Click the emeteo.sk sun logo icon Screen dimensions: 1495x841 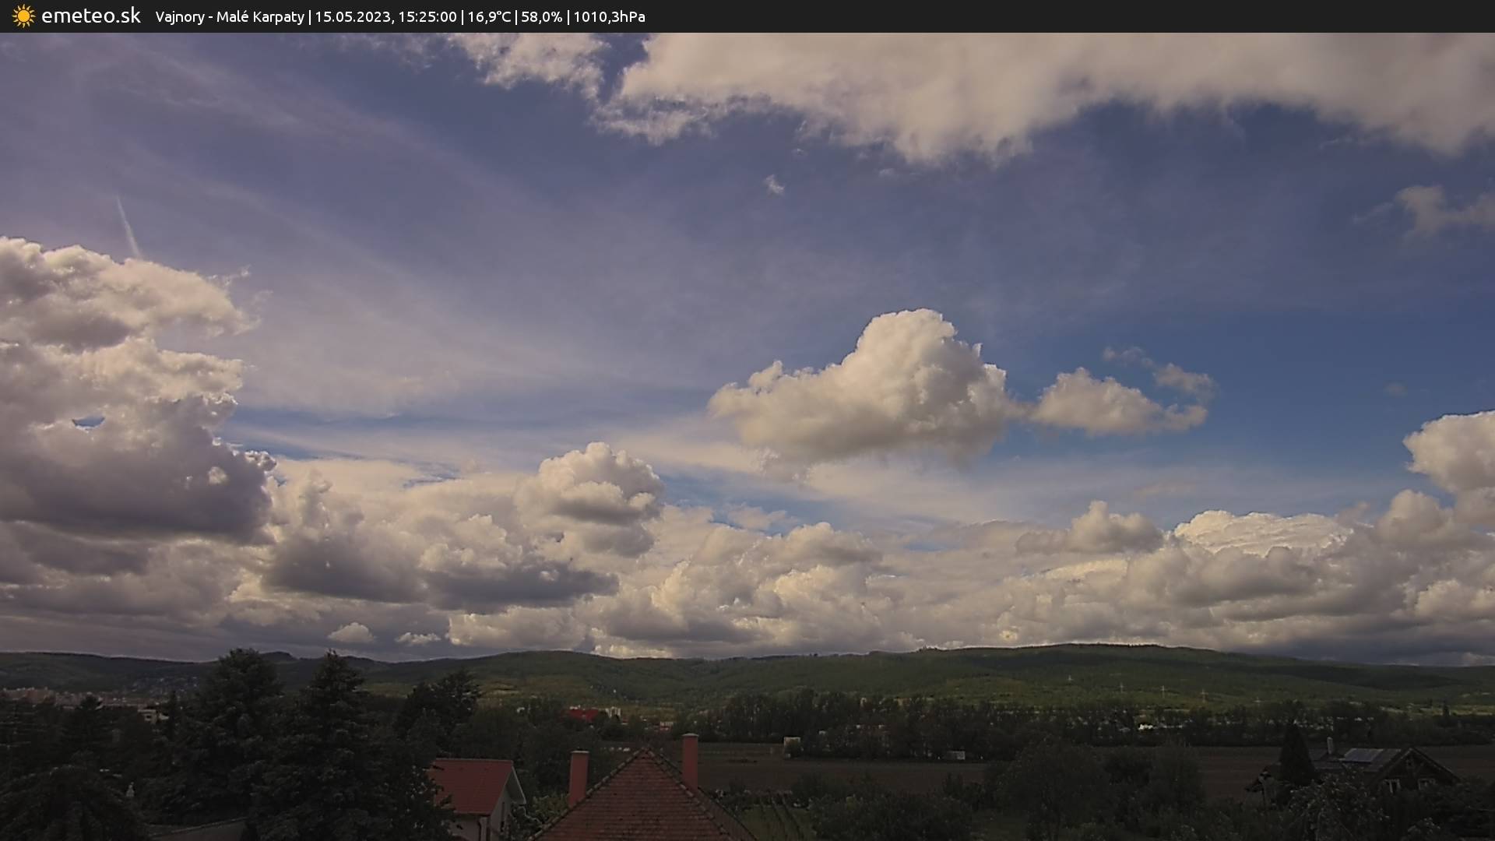(x=23, y=16)
